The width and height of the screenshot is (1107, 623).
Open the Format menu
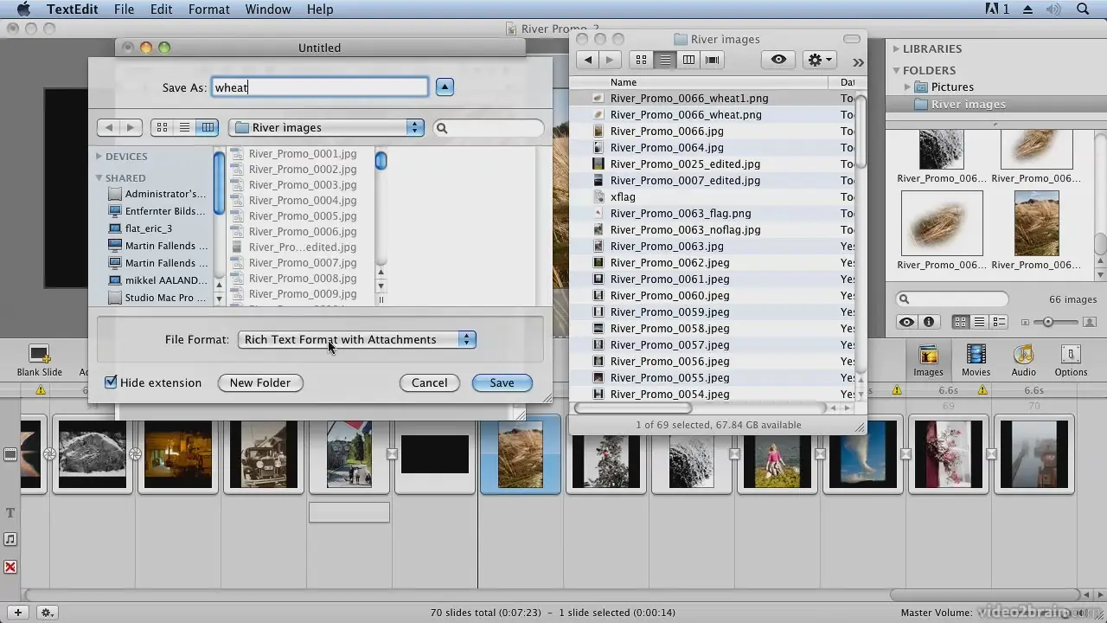(208, 10)
